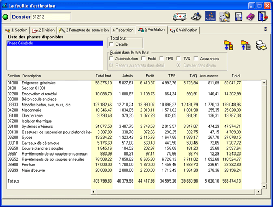
Task: Select Phase Générale in the phases list
Action: click(55, 43)
